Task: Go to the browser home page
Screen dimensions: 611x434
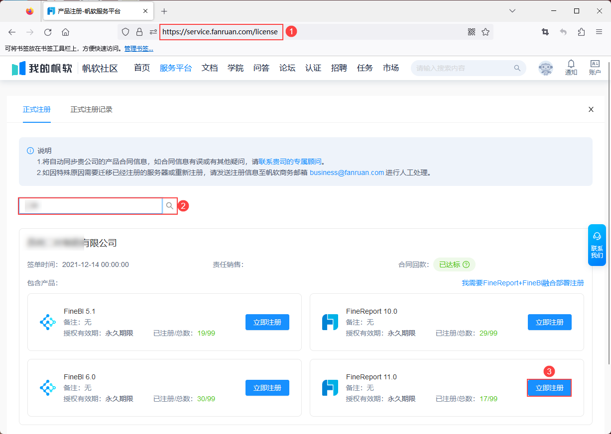Action: 65,32
